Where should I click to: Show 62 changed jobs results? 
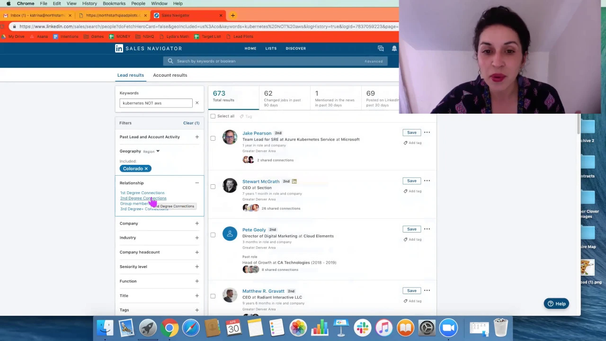284,98
